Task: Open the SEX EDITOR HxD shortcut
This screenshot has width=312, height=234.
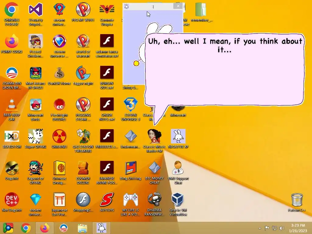Action: coord(12,136)
